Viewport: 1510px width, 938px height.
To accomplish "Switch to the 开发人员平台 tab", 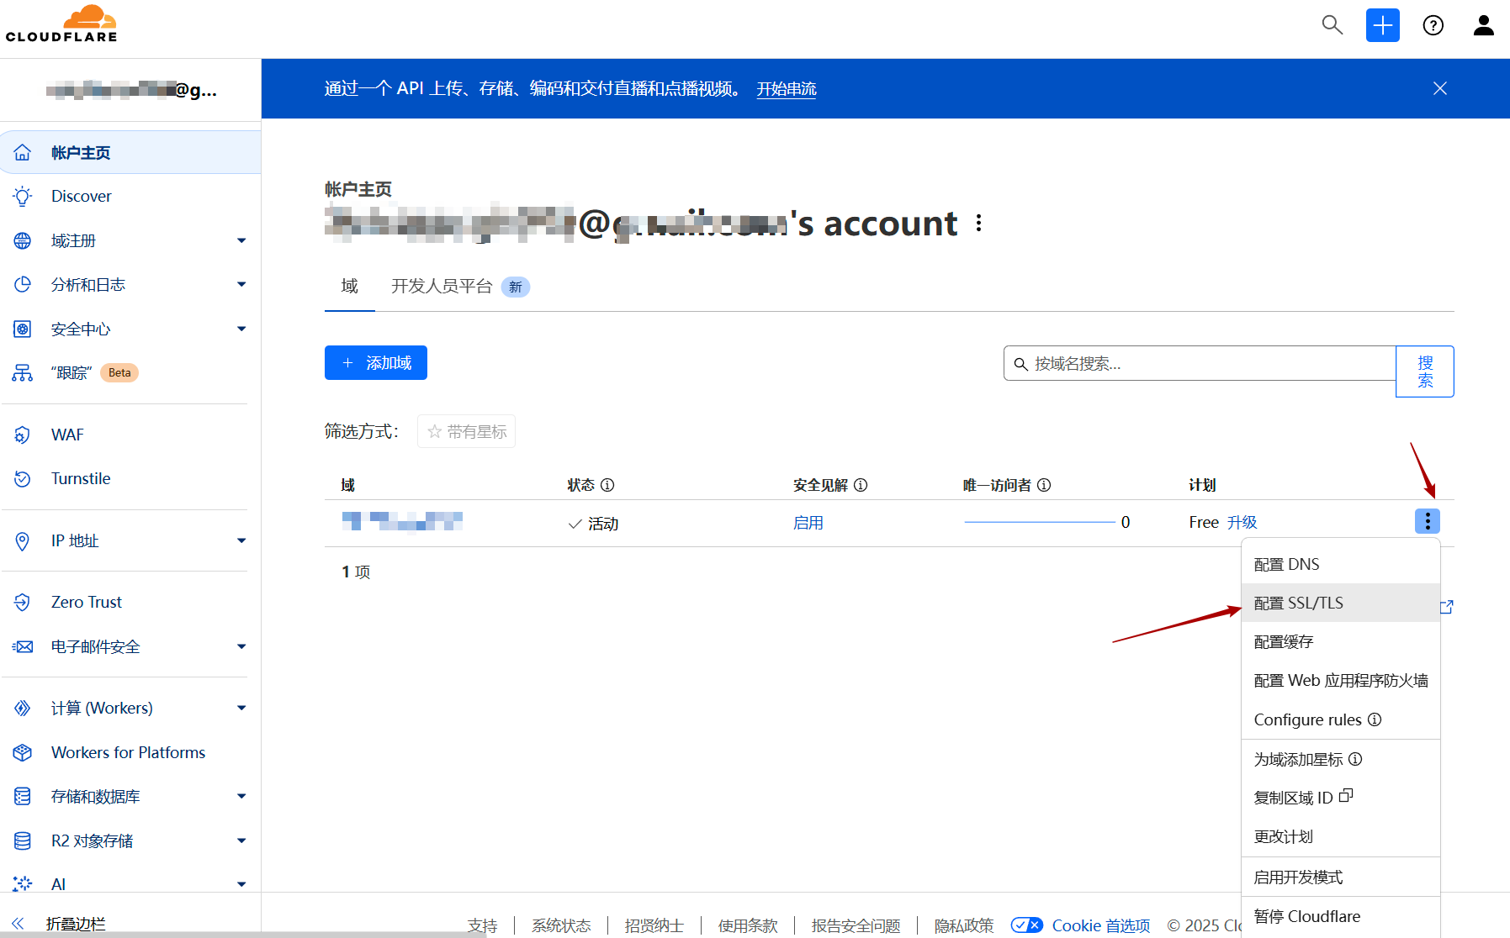I will point(442,287).
